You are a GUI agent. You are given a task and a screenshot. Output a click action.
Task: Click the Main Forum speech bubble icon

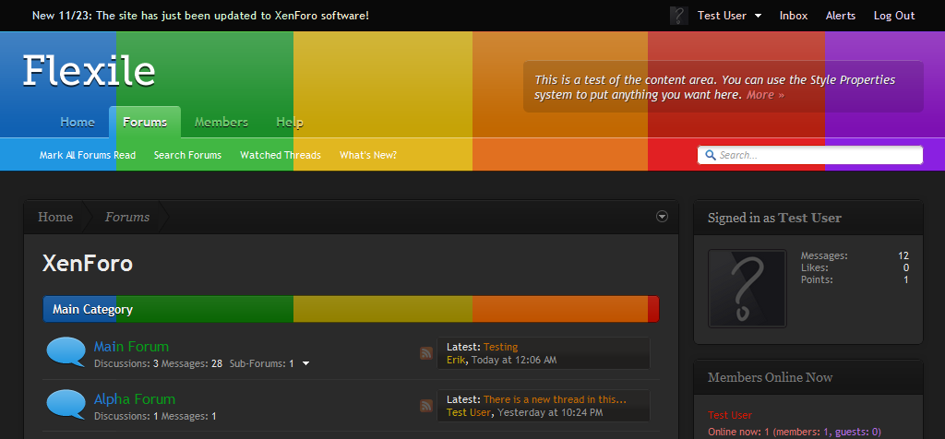[66, 352]
